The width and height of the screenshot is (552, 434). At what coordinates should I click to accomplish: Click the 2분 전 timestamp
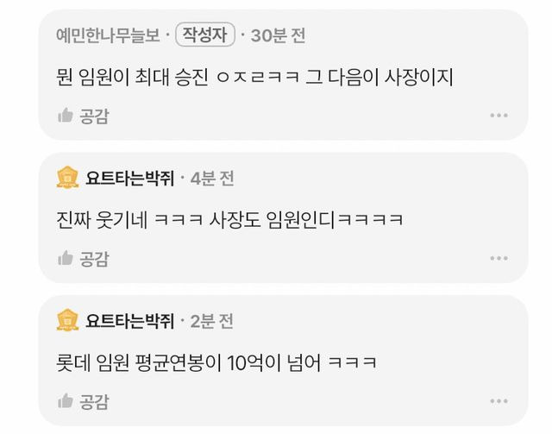pyautogui.click(x=212, y=321)
